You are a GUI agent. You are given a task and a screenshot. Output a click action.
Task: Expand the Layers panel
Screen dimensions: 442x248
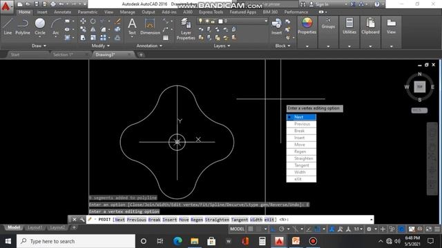(x=222, y=45)
